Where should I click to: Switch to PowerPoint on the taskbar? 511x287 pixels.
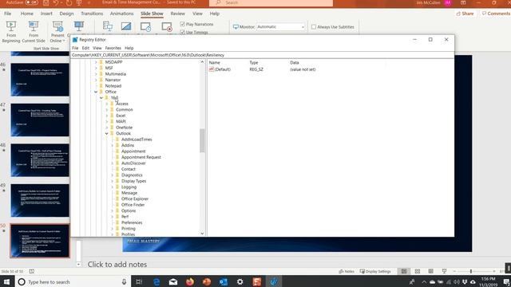click(207, 281)
